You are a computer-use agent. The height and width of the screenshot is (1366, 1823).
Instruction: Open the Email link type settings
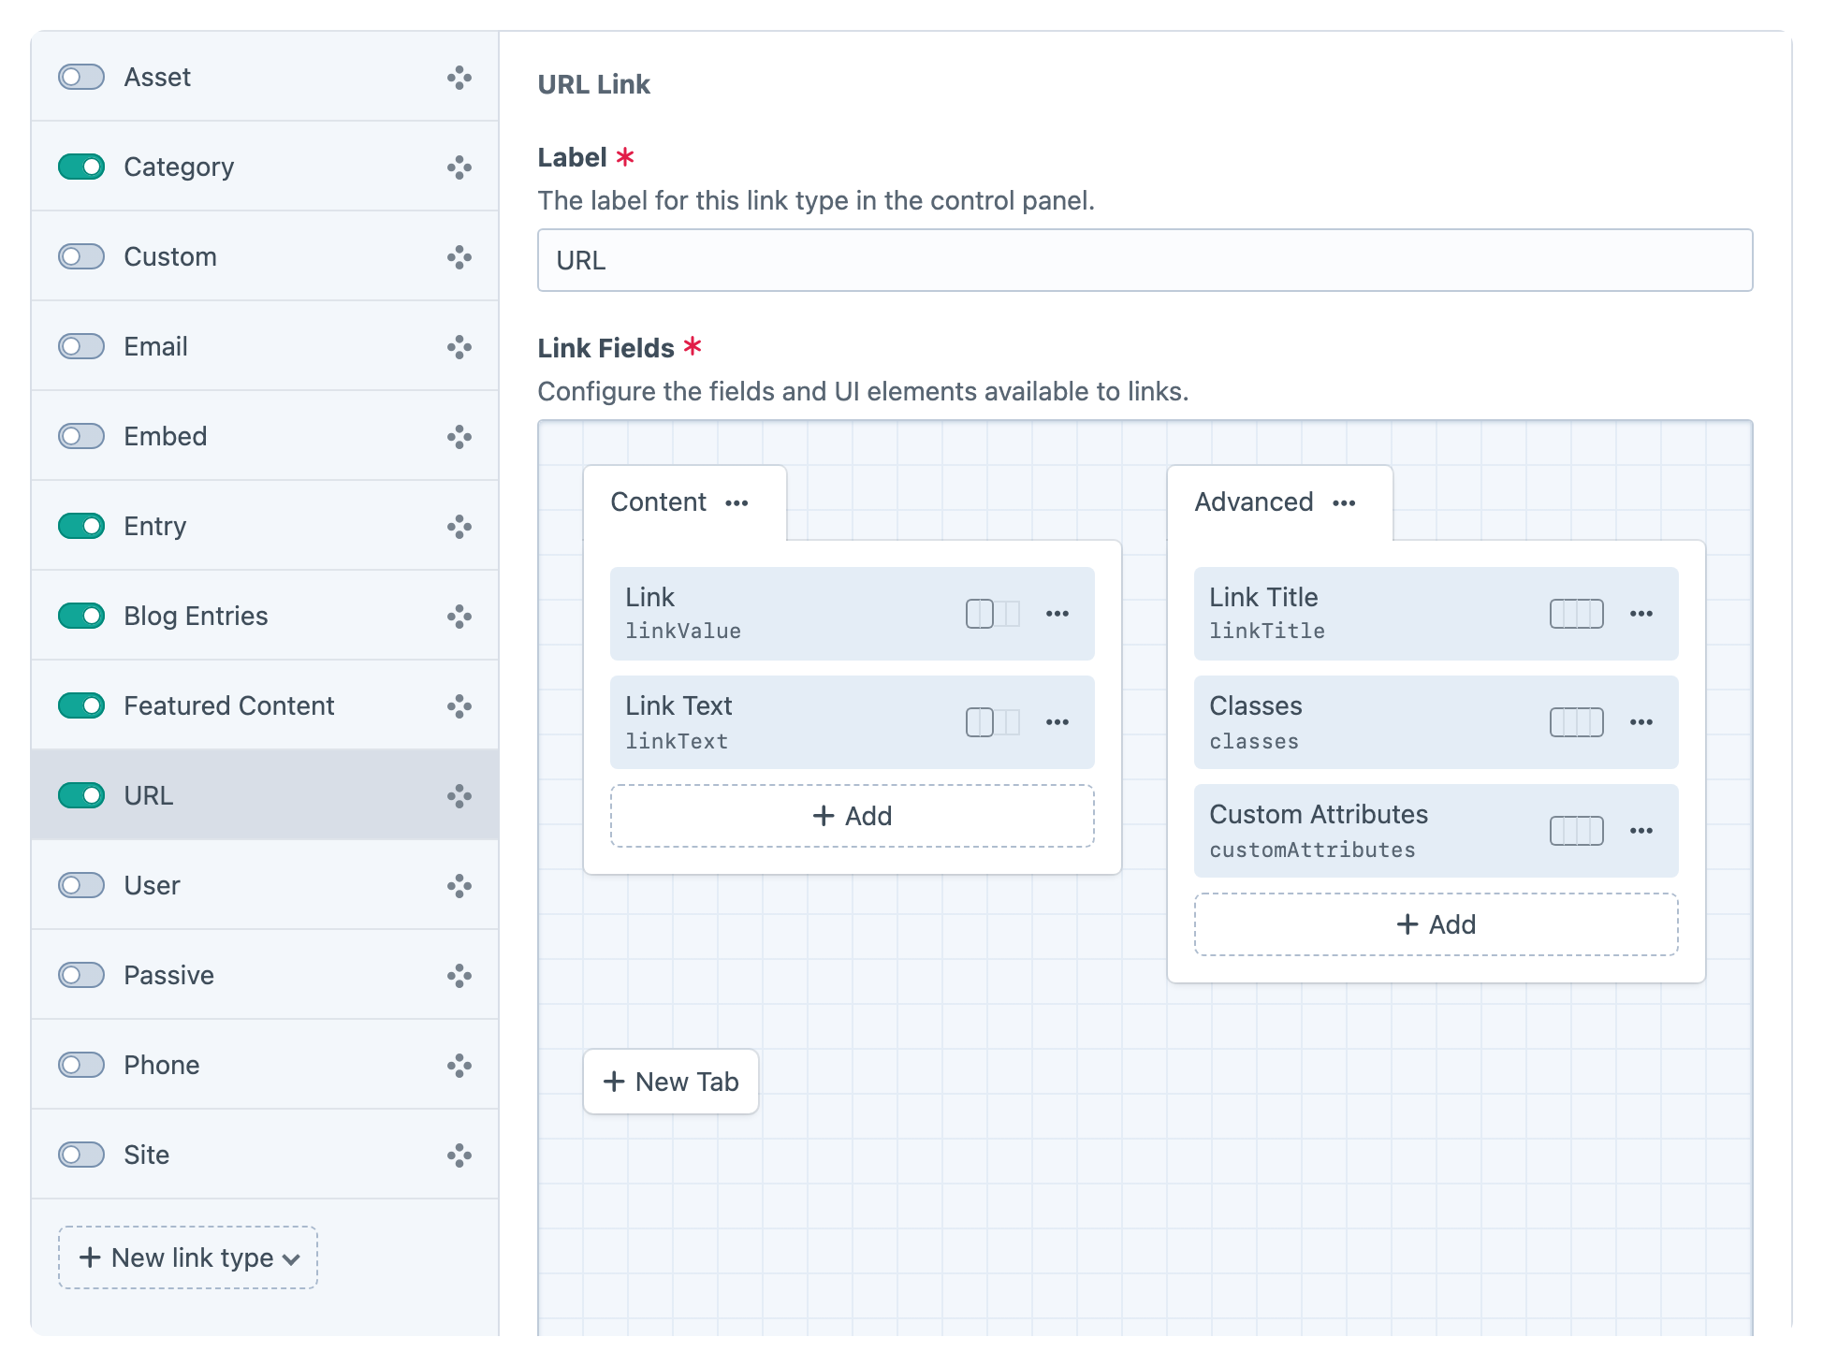(265, 346)
